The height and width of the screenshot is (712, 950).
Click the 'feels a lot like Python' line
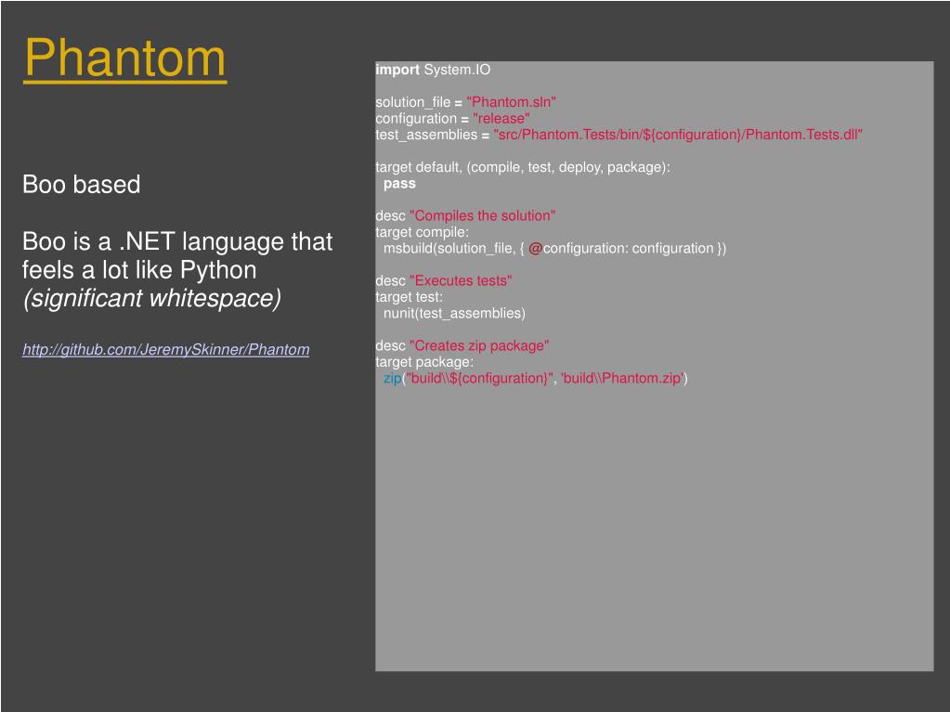tap(139, 270)
